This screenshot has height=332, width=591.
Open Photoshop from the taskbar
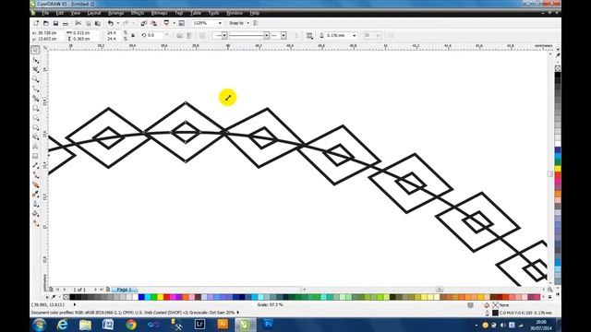tap(268, 324)
